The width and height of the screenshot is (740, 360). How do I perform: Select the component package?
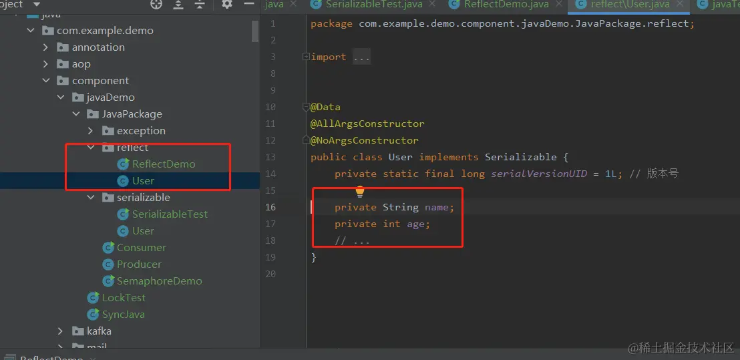(100, 81)
